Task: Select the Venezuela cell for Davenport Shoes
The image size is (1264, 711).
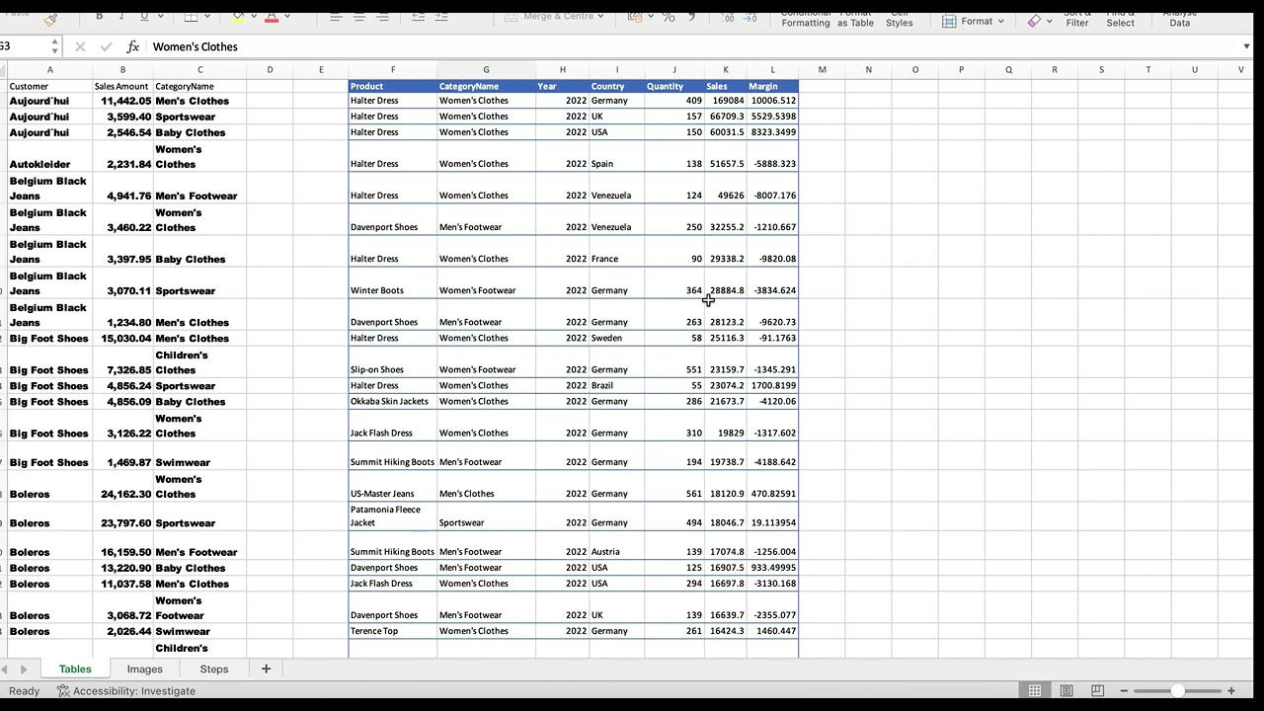Action: click(x=617, y=219)
